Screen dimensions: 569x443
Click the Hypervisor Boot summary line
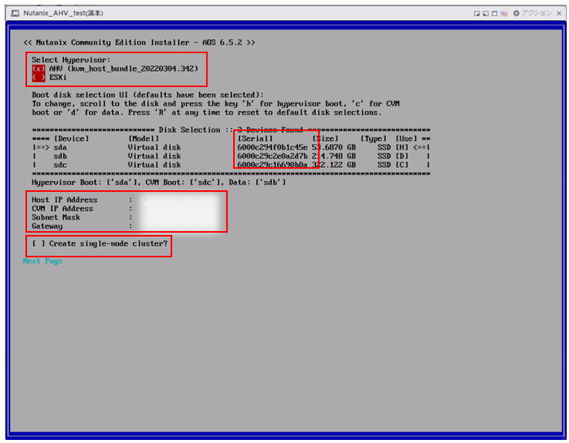coord(158,182)
